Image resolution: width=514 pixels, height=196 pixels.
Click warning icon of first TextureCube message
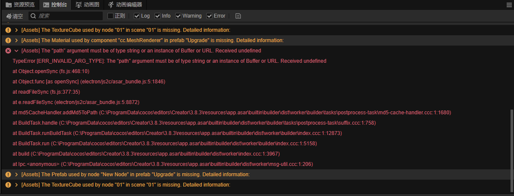[x=8, y=30]
